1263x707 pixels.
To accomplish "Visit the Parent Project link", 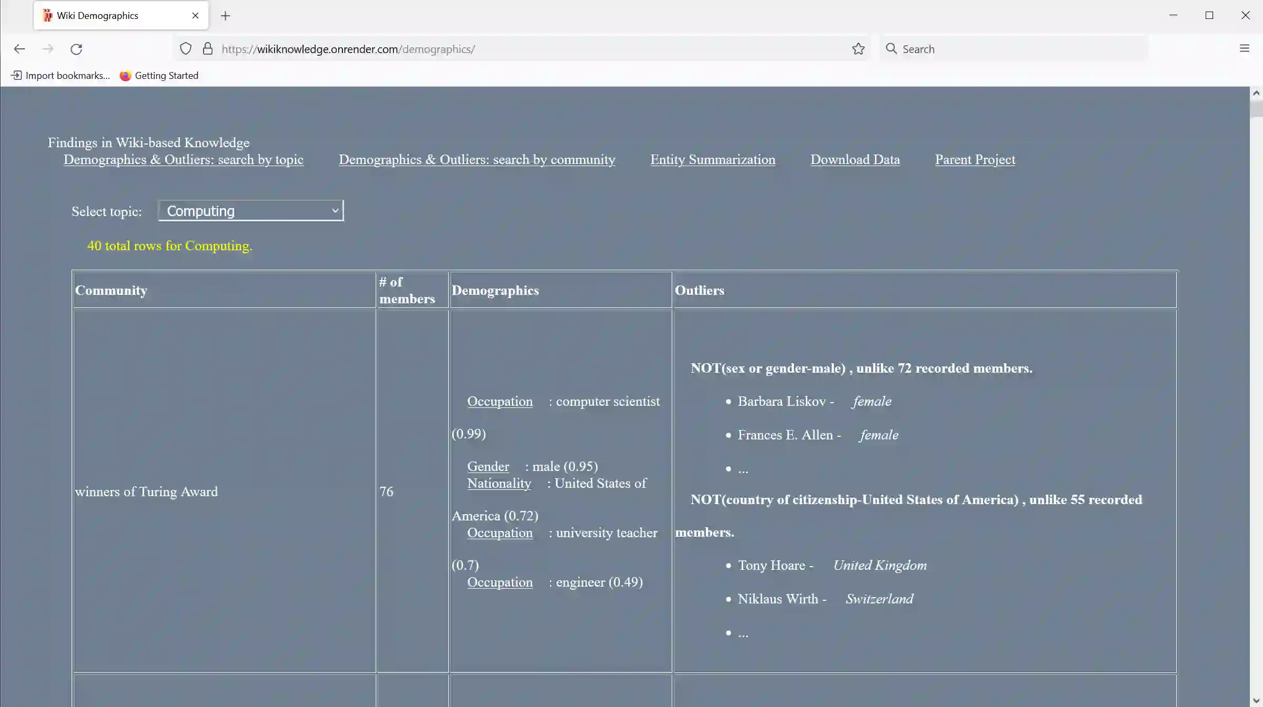I will click(975, 160).
